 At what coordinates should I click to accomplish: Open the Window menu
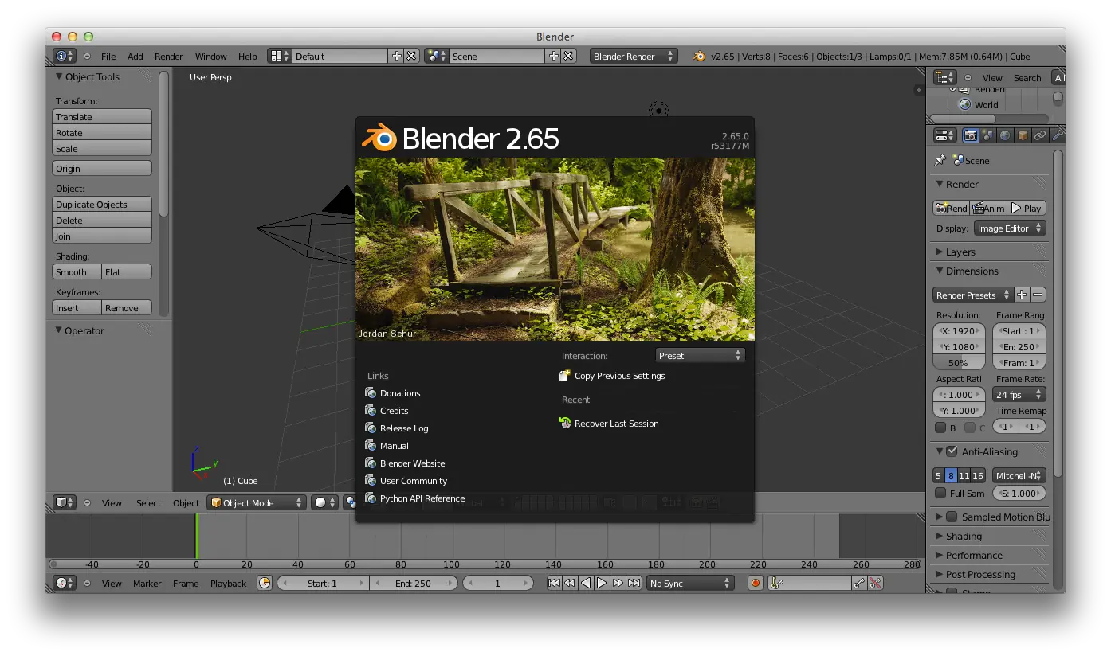pos(211,57)
